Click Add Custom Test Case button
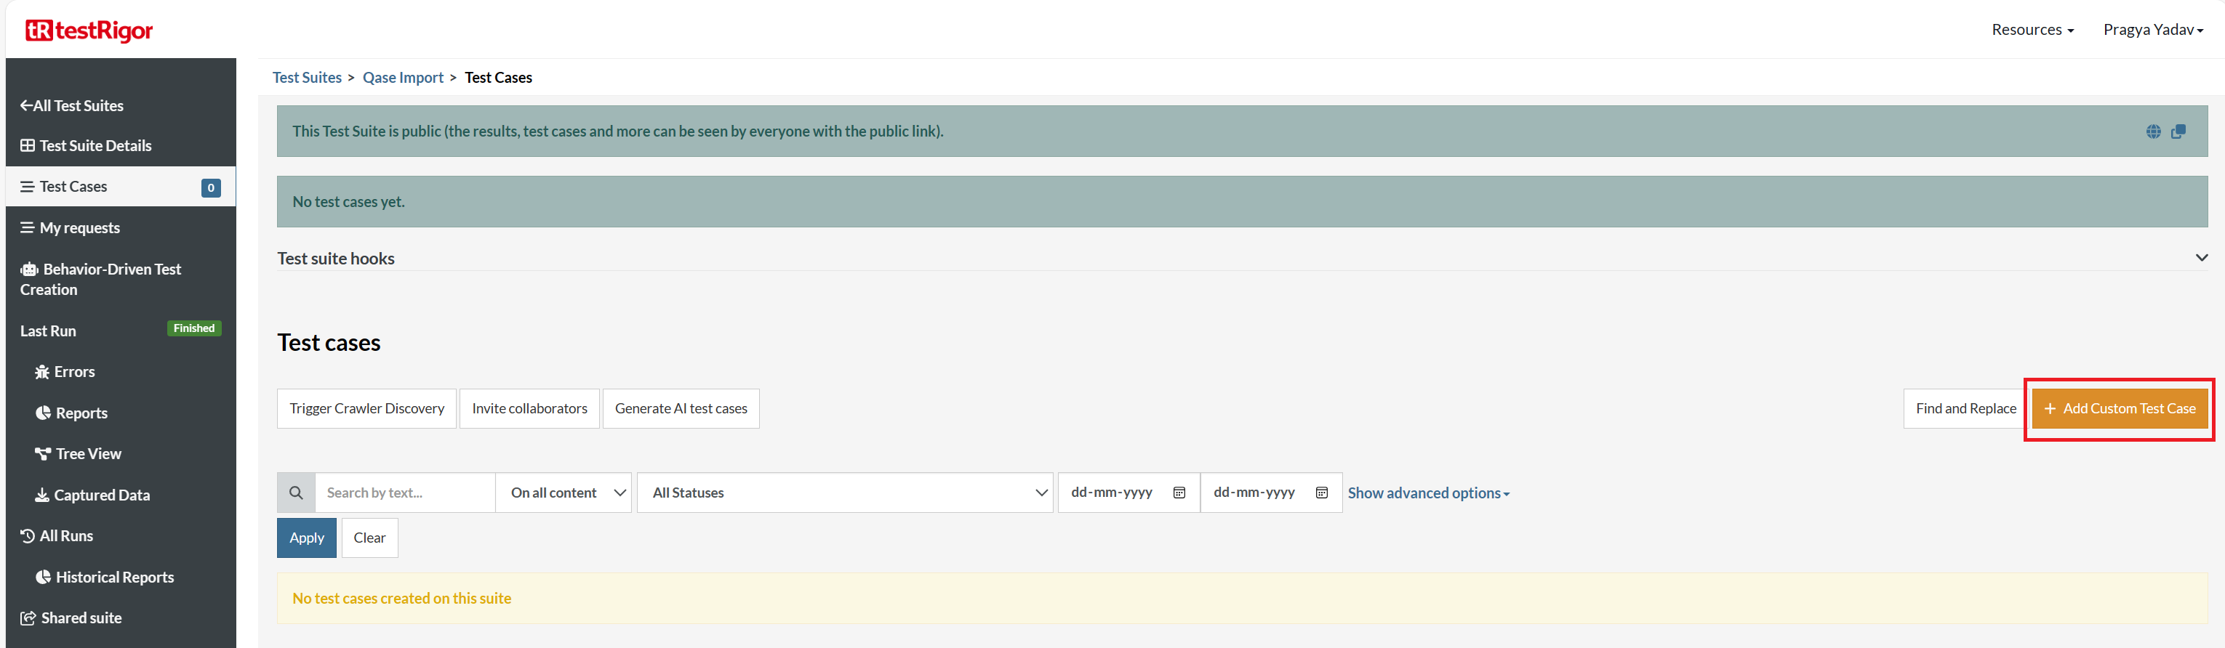Screen dimensions: 2225x648 click(2120, 409)
